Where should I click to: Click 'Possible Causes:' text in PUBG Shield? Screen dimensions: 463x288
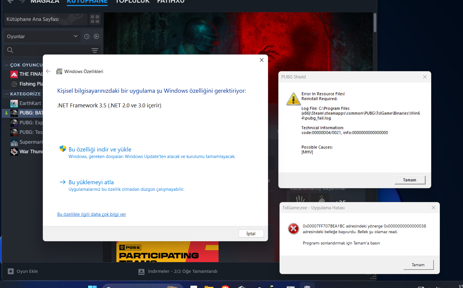(x=317, y=147)
